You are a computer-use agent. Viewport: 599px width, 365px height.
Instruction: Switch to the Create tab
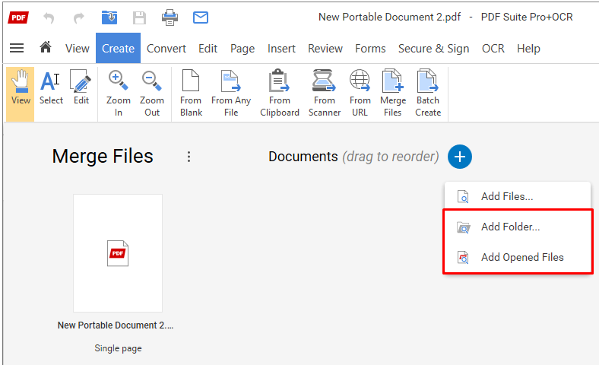(118, 49)
